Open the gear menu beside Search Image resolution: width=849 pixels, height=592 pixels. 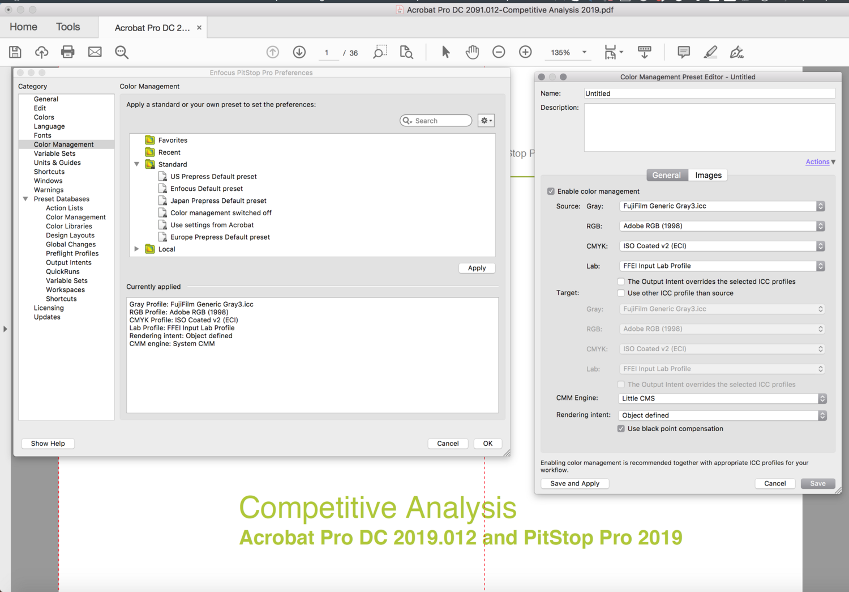(486, 121)
